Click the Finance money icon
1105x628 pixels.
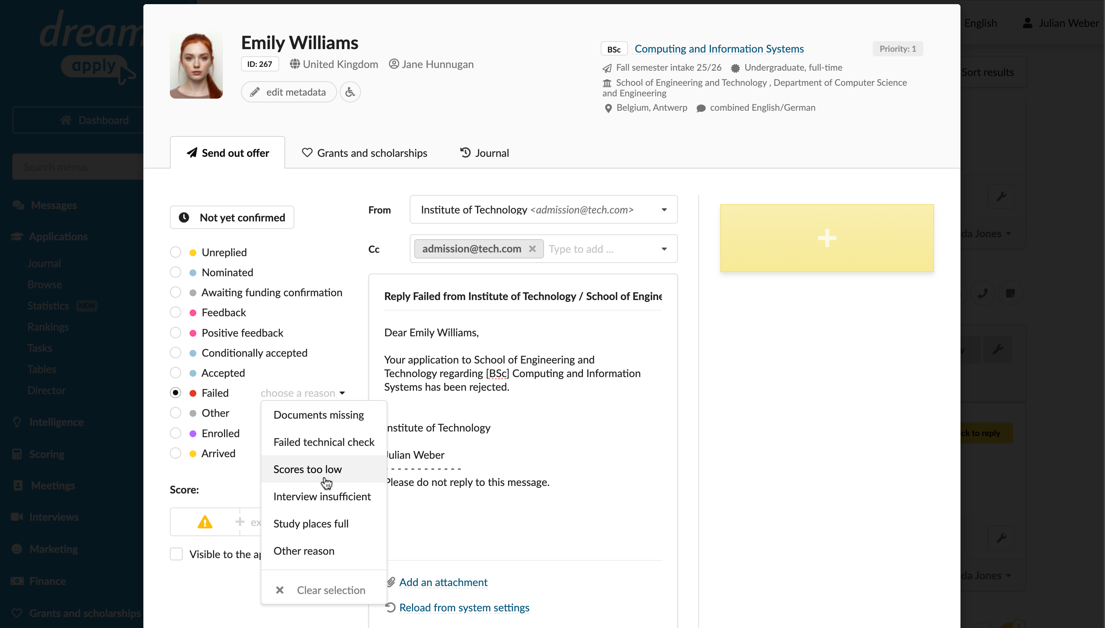[17, 581]
